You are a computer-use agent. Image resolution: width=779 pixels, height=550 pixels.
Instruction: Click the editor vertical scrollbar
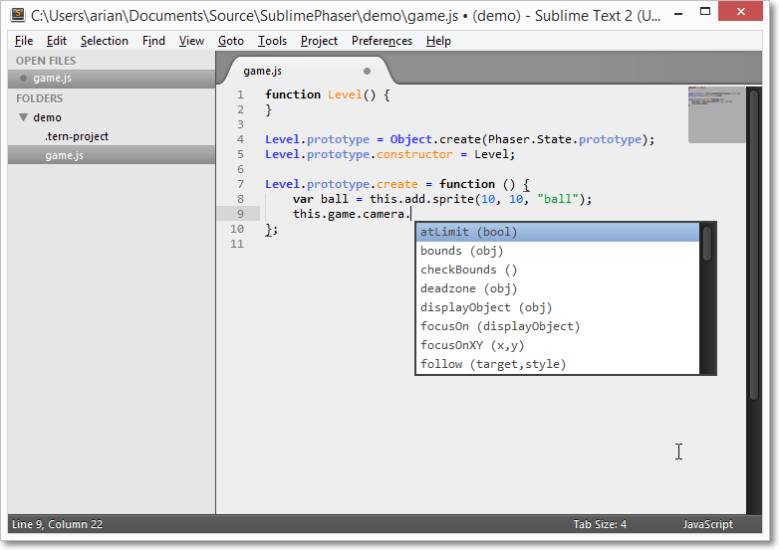tap(754, 243)
